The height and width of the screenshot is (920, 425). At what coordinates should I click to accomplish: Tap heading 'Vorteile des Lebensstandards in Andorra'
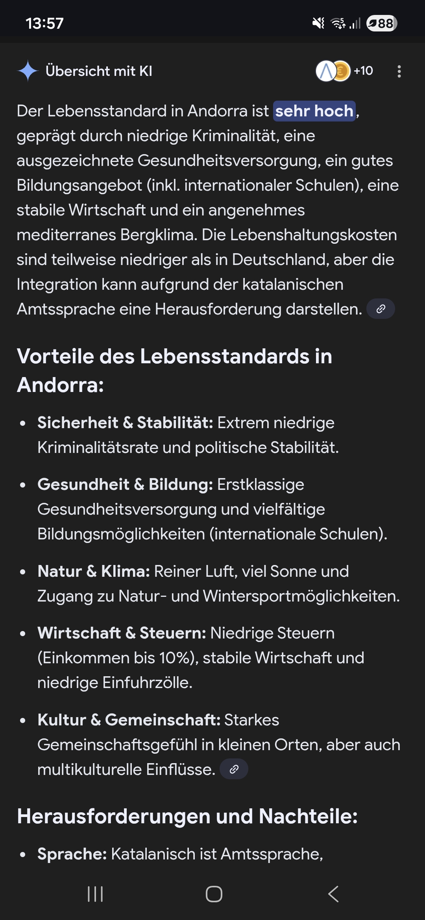(x=174, y=370)
